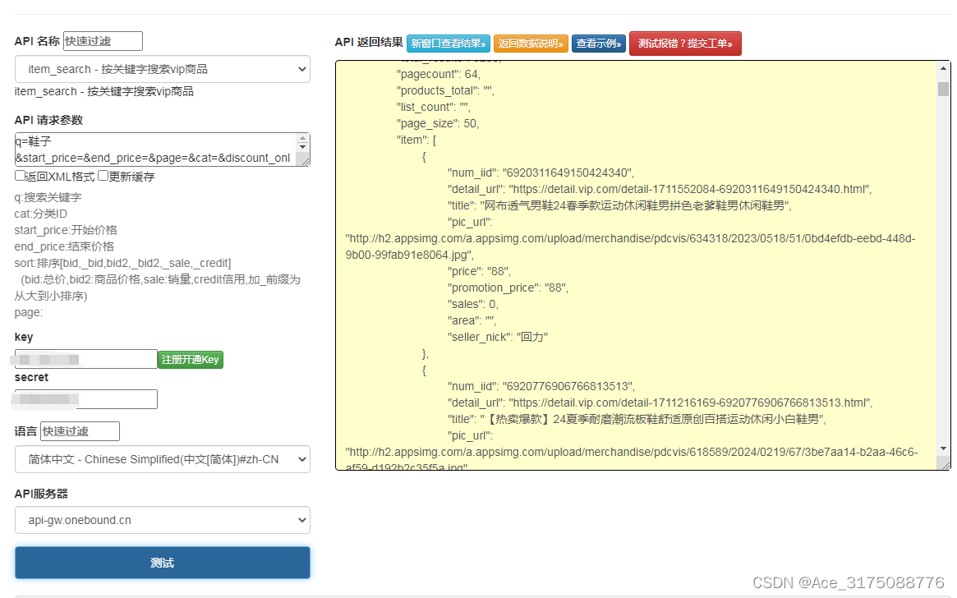The image size is (957, 598).
Task: Click the secret input field
Action: click(x=86, y=399)
